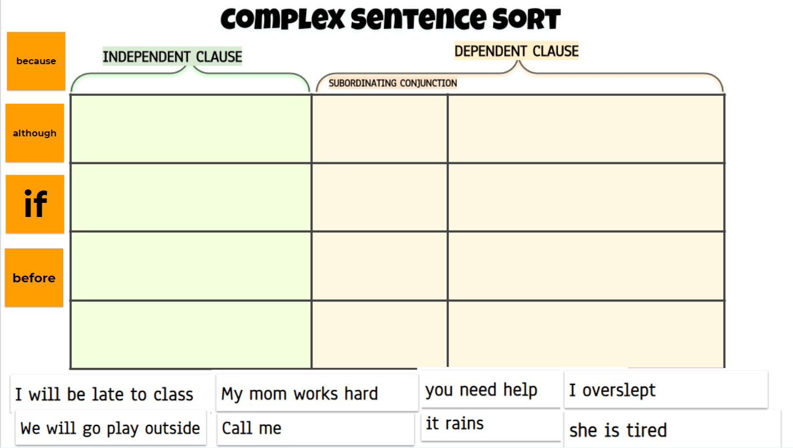Viewport: 793px width, 448px height.
Task: Click the 'DEPENDENT CLAUSE' header label
Action: point(517,51)
